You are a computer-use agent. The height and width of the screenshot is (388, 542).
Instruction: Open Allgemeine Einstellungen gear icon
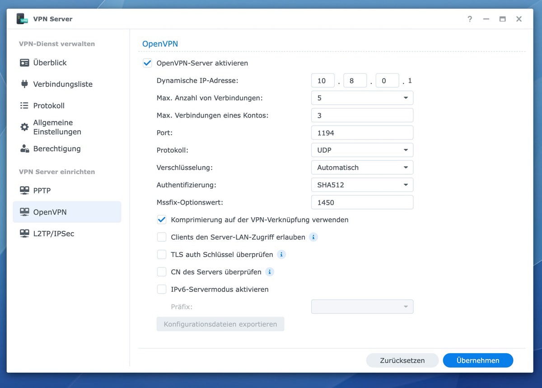pos(24,127)
